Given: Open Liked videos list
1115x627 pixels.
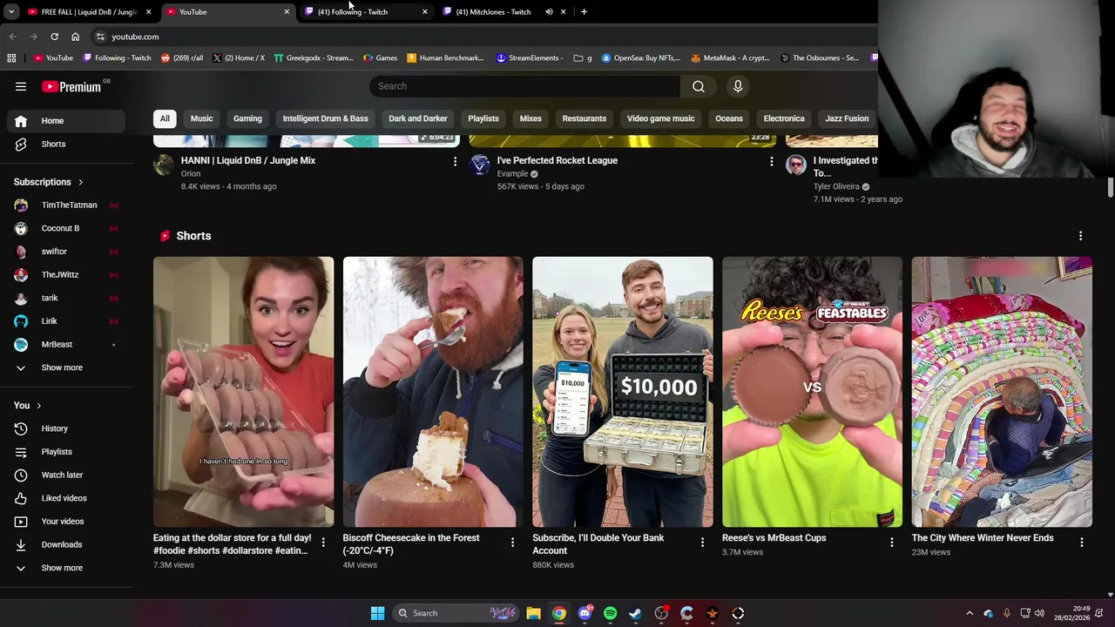Looking at the screenshot, I should pyautogui.click(x=66, y=498).
